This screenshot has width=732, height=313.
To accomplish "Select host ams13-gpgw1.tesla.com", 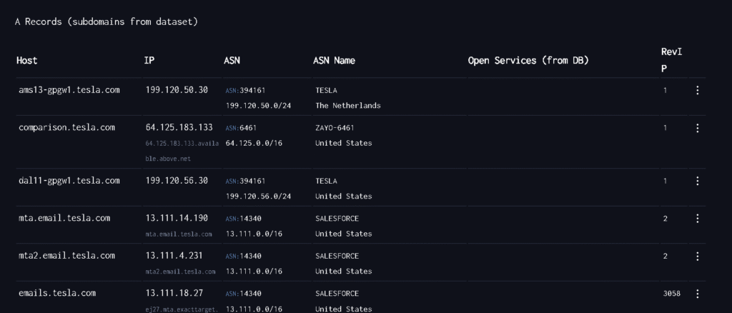I will pos(69,90).
